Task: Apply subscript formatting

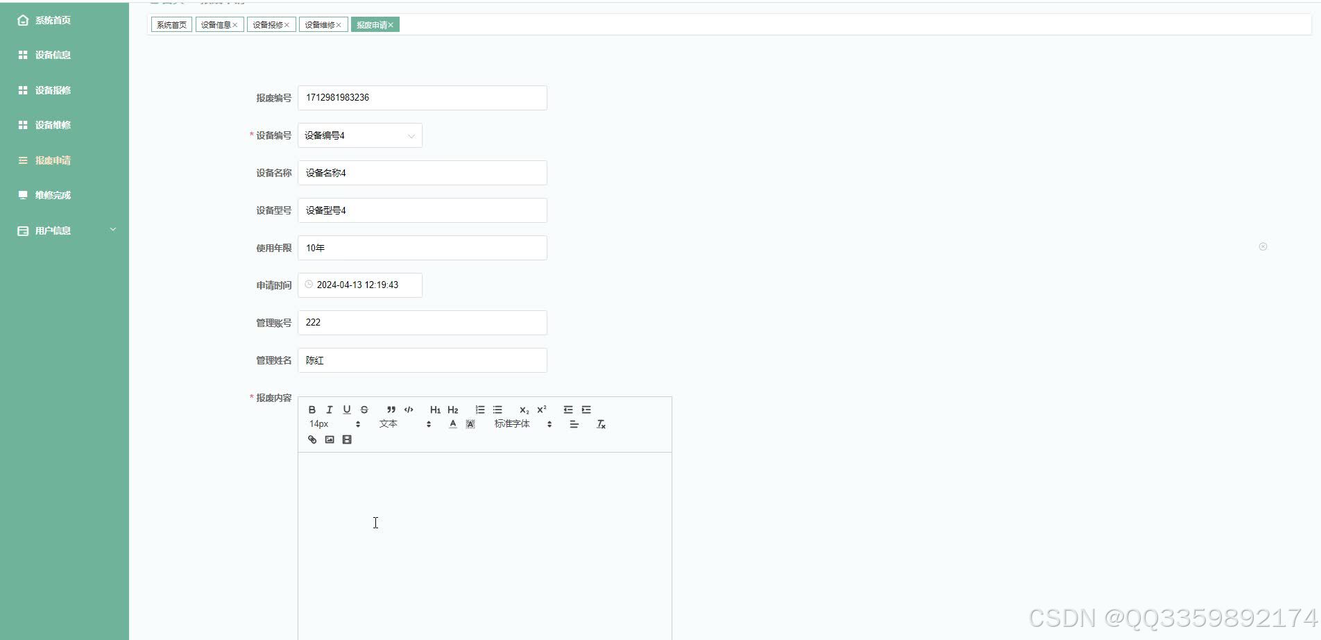Action: pyautogui.click(x=525, y=410)
